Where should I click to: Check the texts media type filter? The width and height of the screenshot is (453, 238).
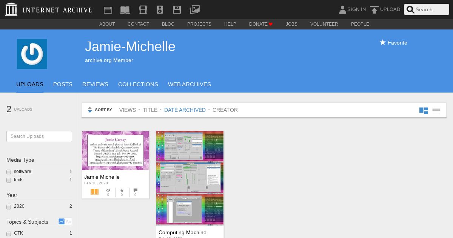pyautogui.click(x=9, y=180)
